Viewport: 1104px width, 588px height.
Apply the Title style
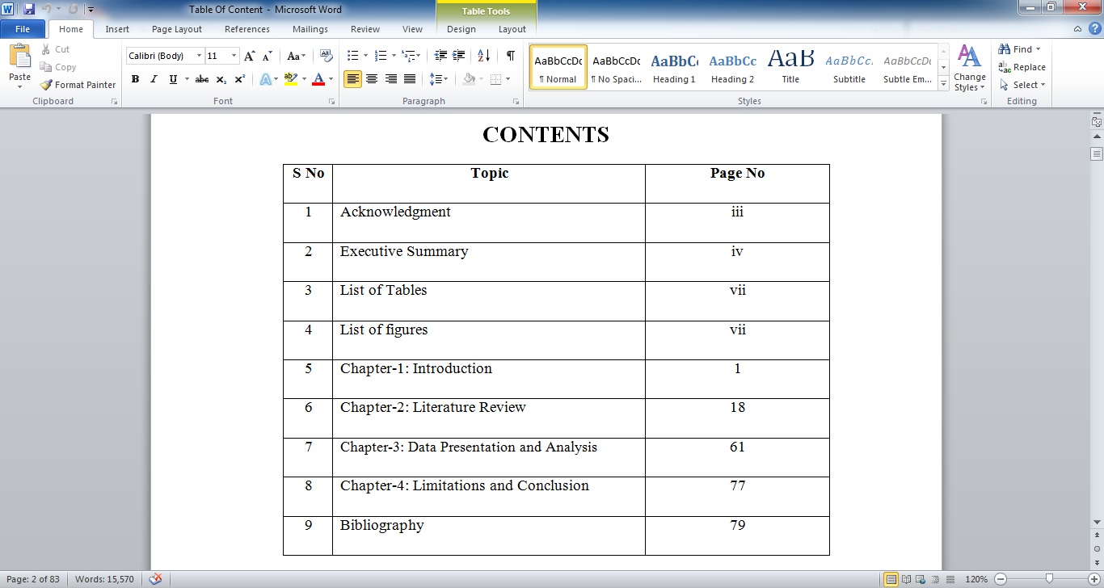click(790, 67)
